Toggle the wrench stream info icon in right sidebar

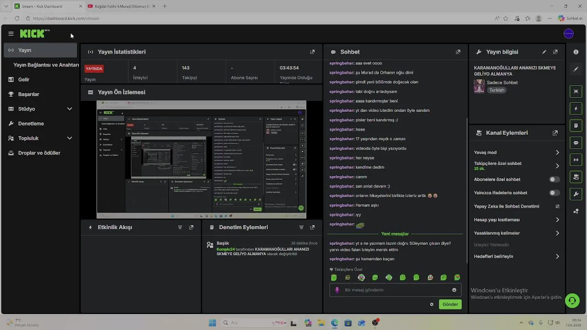coord(576,194)
